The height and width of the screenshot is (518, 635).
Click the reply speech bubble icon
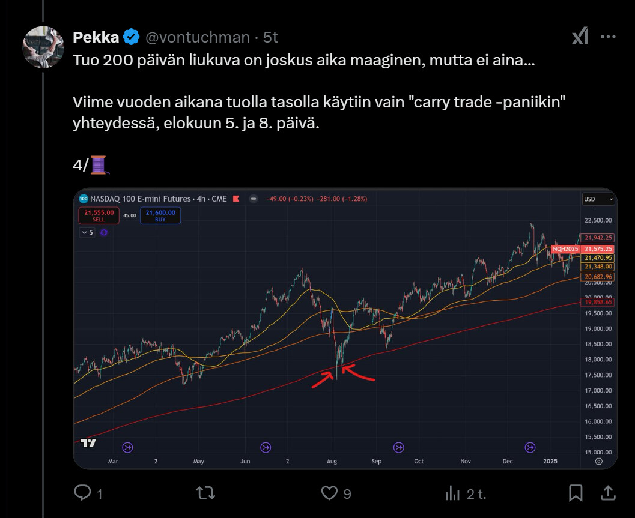pyautogui.click(x=82, y=493)
